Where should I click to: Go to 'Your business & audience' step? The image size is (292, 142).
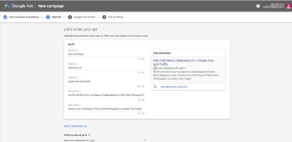coord(24,17)
